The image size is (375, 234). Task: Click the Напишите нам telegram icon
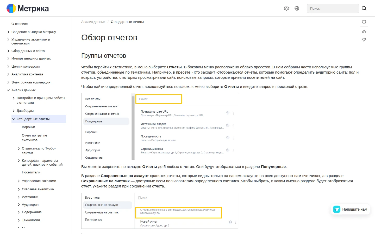(337, 209)
